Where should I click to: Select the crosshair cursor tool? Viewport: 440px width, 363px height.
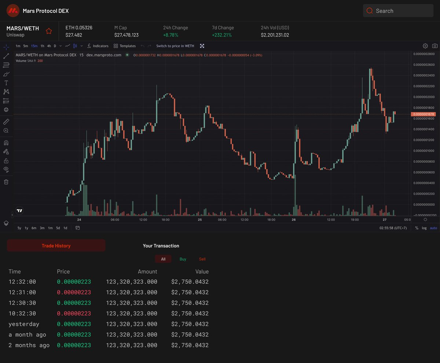tap(6, 47)
